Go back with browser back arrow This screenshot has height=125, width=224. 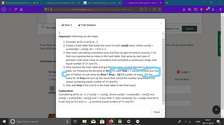pyautogui.click(x=4, y=9)
